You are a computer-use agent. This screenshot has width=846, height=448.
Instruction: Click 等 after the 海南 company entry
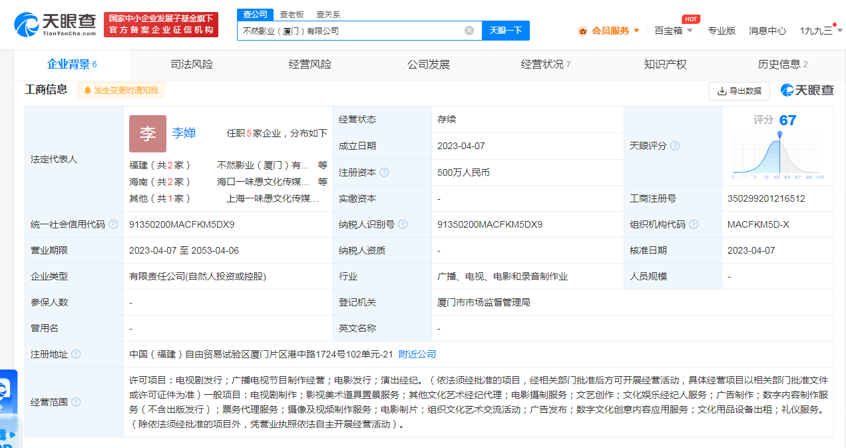click(323, 182)
